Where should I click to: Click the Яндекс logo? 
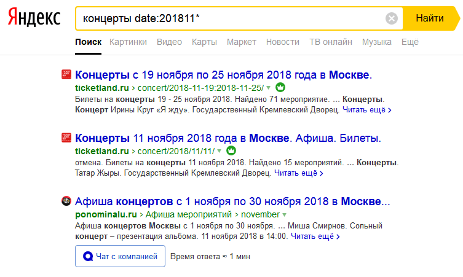34,18
